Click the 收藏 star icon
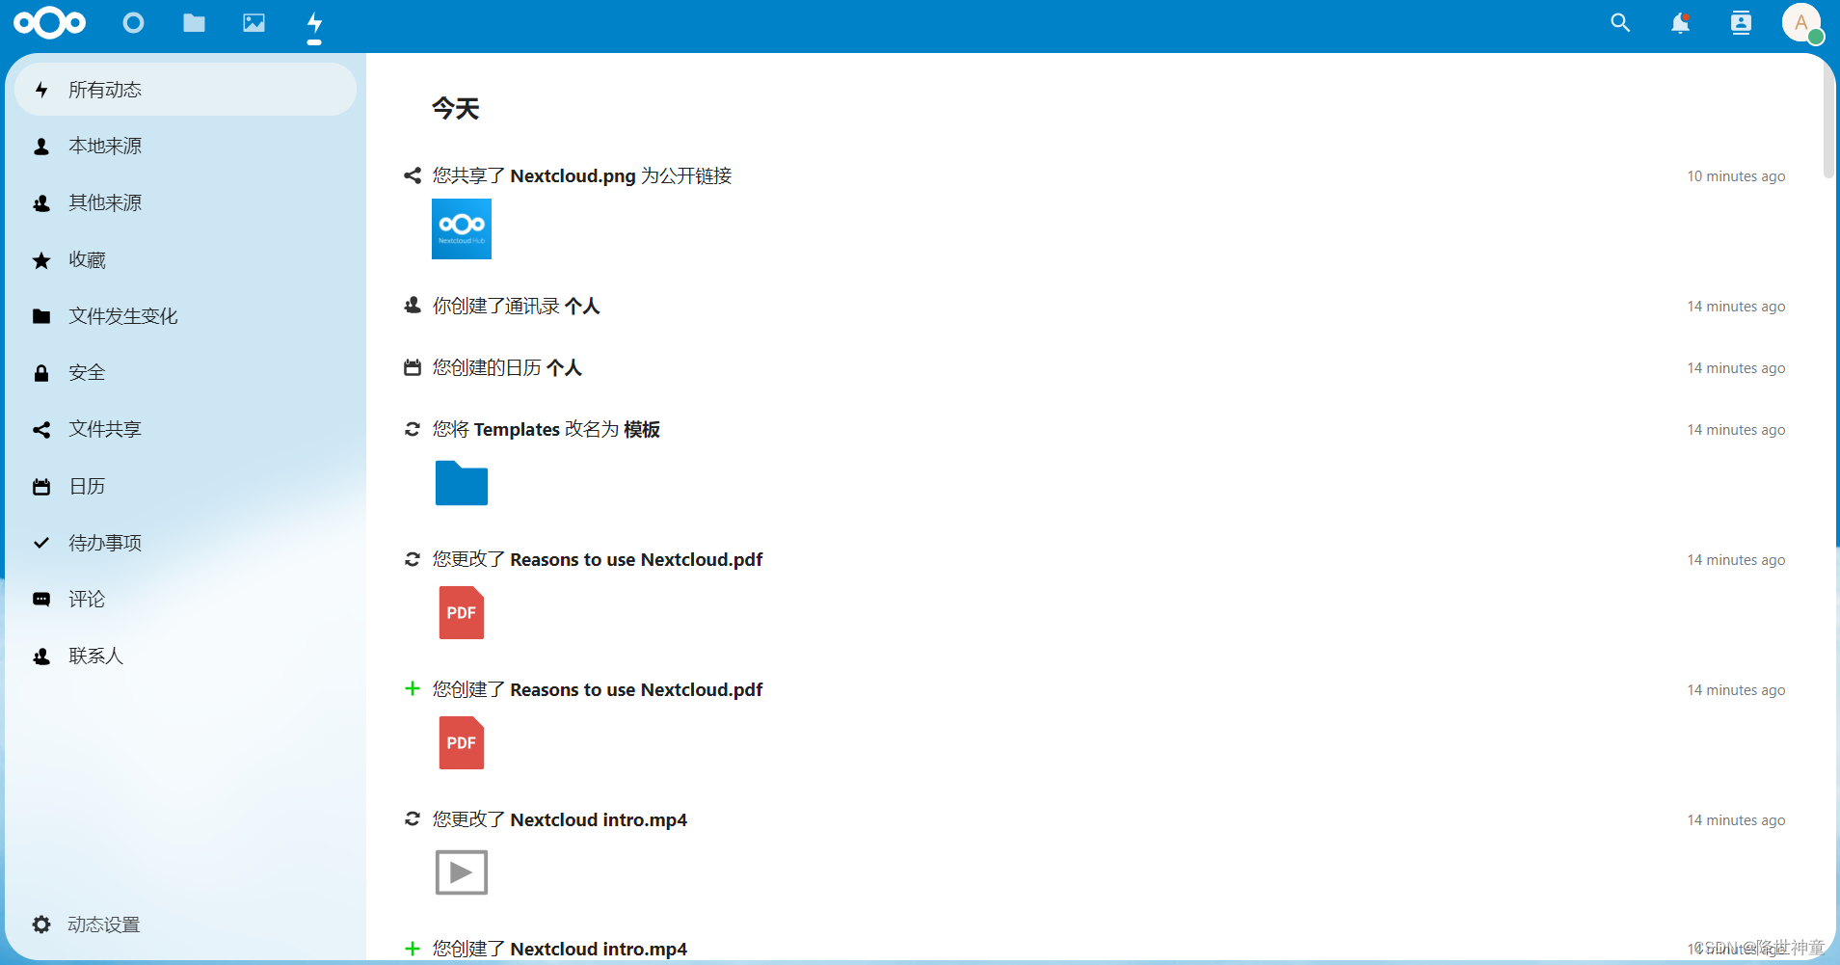The image size is (1840, 965). coord(41,260)
